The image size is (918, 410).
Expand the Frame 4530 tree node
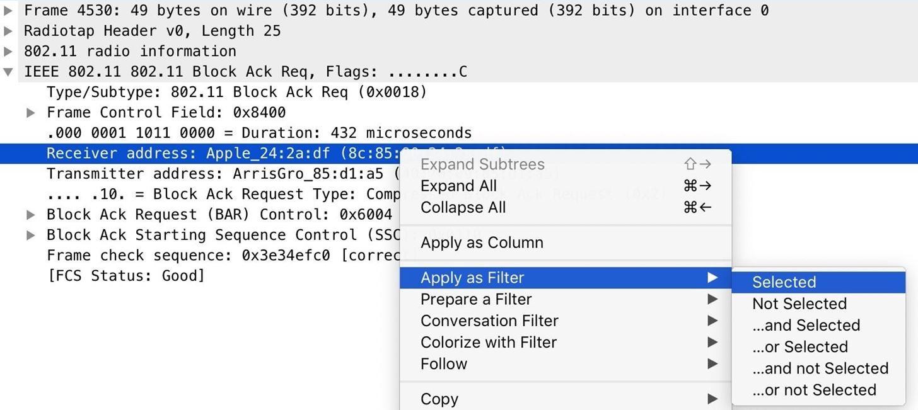pyautogui.click(x=8, y=11)
